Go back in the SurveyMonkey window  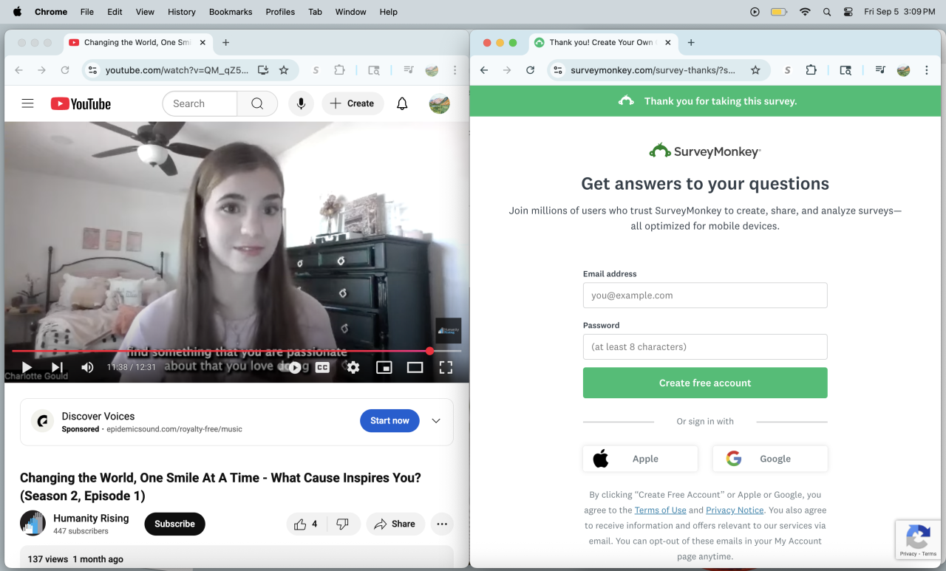click(484, 70)
